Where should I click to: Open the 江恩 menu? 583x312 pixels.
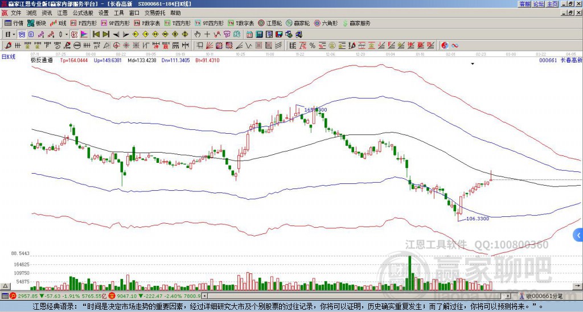(63, 13)
